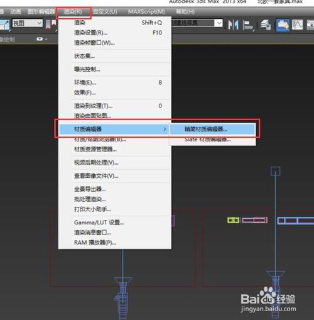Viewport: 314px width, 320px height.
Task: Choose 全景导出器... menu entry
Action: (x=115, y=189)
